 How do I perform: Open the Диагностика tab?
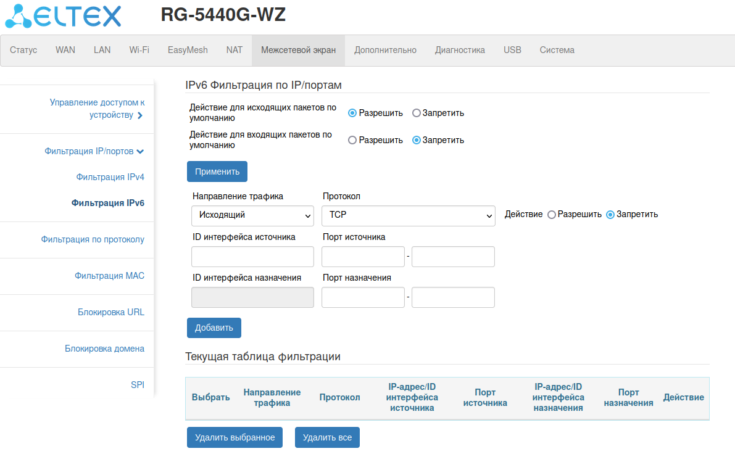click(x=460, y=50)
